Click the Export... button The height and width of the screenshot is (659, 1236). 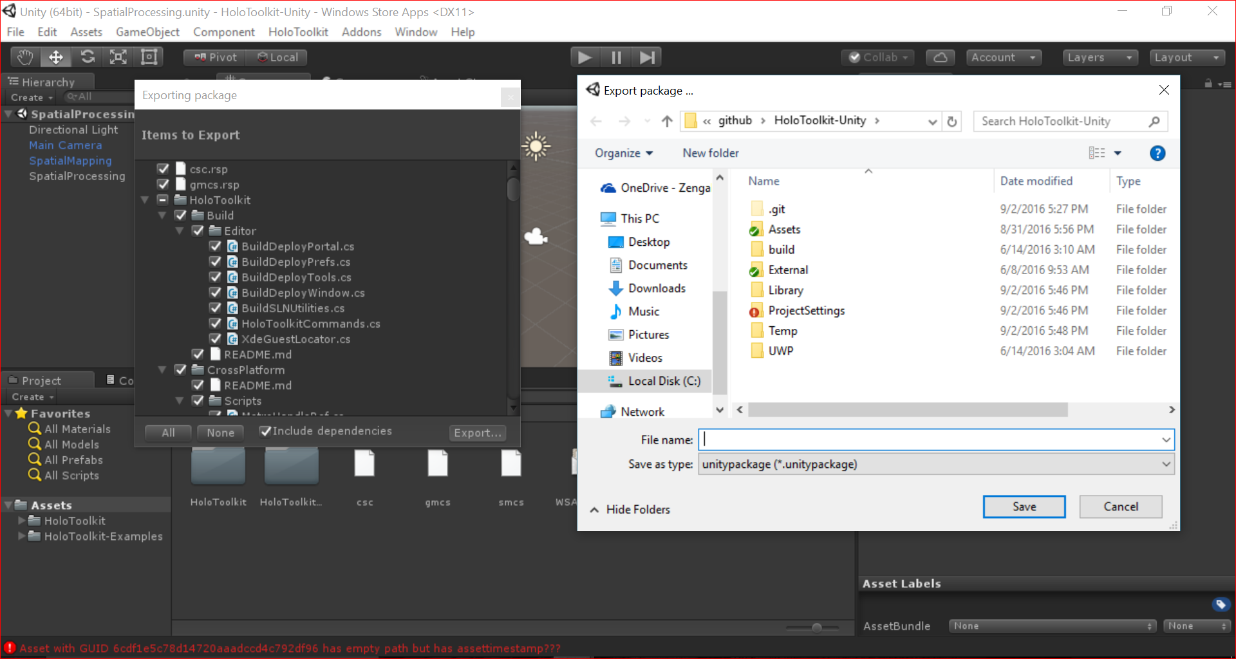478,433
